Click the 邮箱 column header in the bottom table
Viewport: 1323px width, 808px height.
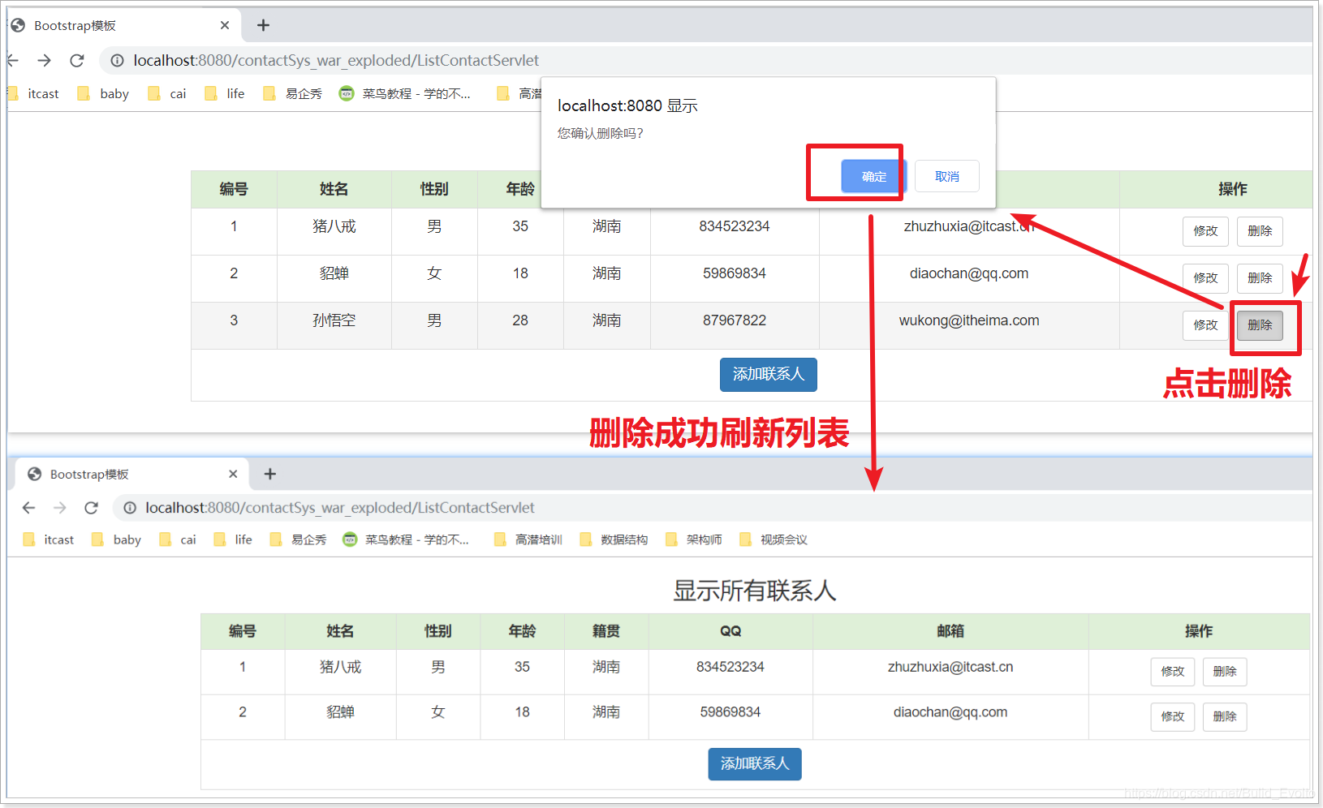(x=950, y=631)
